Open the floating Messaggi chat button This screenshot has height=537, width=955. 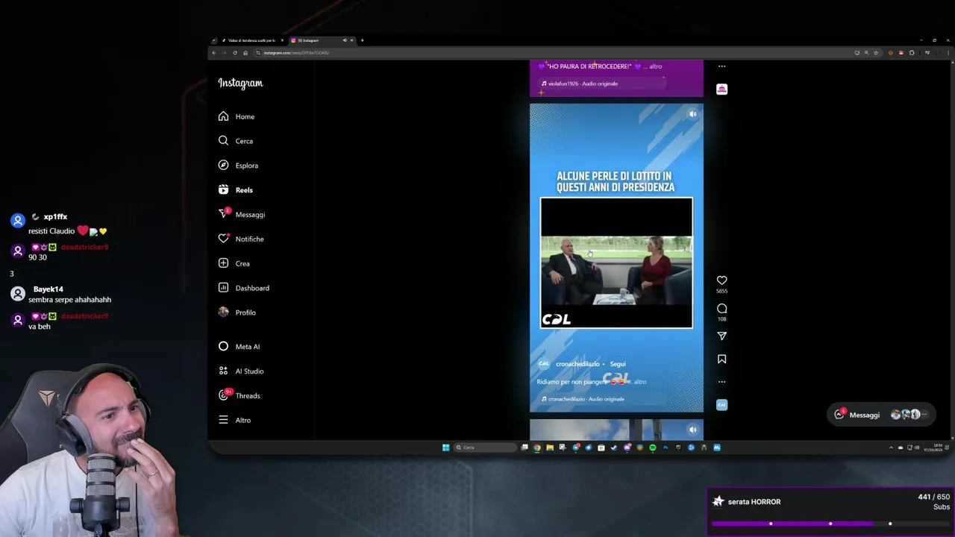pyautogui.click(x=880, y=415)
